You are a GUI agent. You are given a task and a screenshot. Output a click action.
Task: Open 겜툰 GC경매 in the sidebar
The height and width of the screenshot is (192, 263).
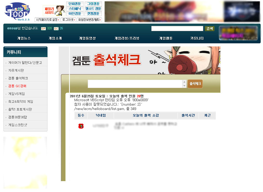point(17,86)
